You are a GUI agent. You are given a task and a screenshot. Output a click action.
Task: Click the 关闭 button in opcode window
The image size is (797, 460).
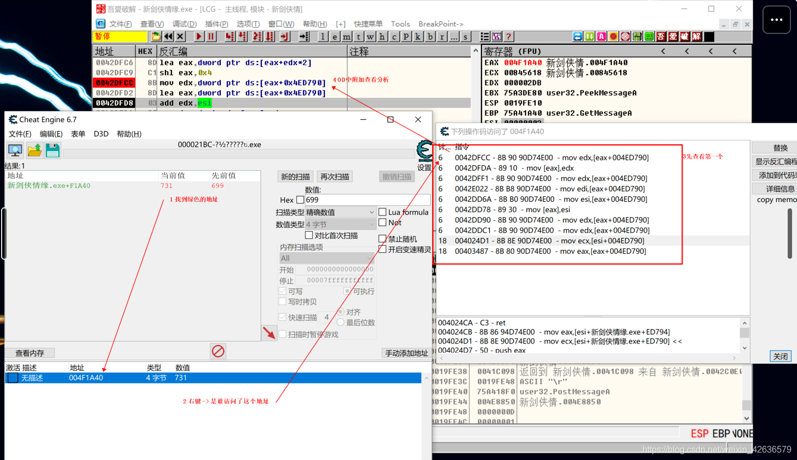[x=781, y=356]
